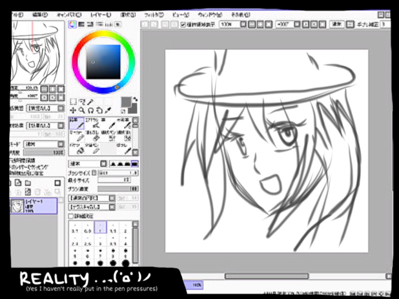Show the color wheel panel icon
Image resolution: width=399 pixels, height=299 pixels.
(x=72, y=23)
